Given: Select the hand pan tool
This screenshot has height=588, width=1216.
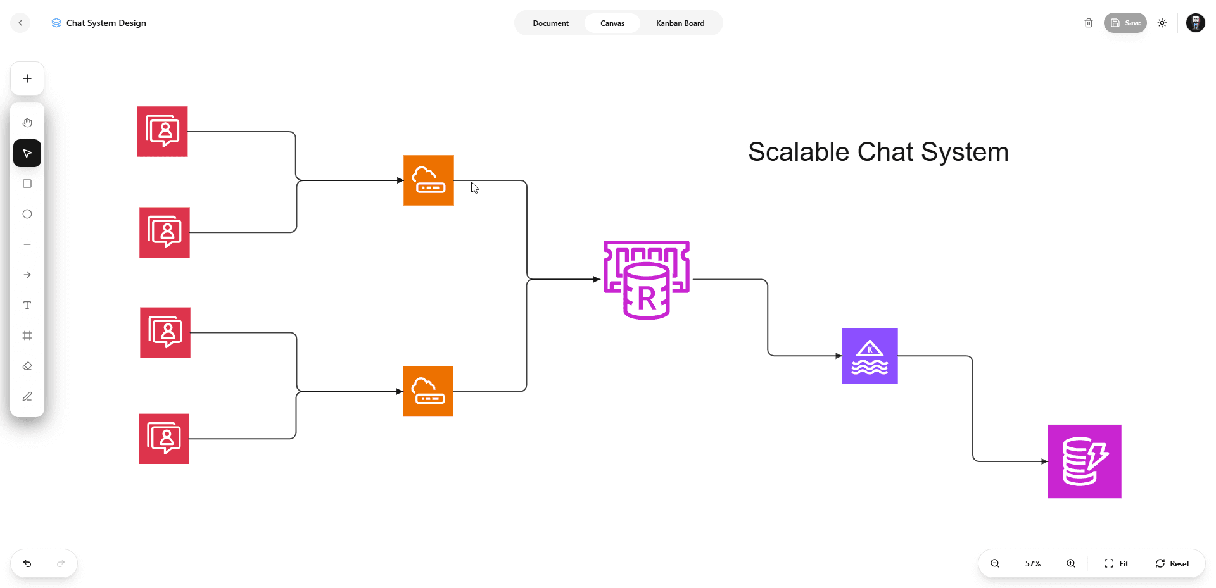Looking at the screenshot, I should 27,123.
